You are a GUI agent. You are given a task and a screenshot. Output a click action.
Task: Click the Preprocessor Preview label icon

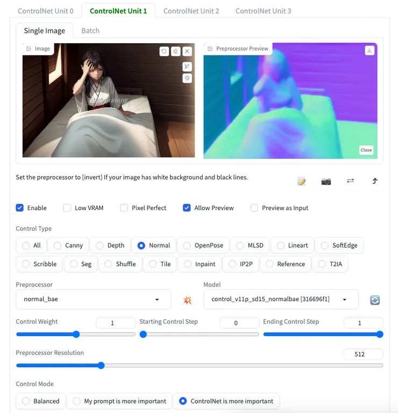pos(210,48)
